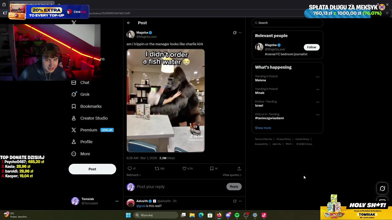Open Profile from the sidebar
Viewport: 392px width, 220px height.
pyautogui.click(x=82, y=142)
